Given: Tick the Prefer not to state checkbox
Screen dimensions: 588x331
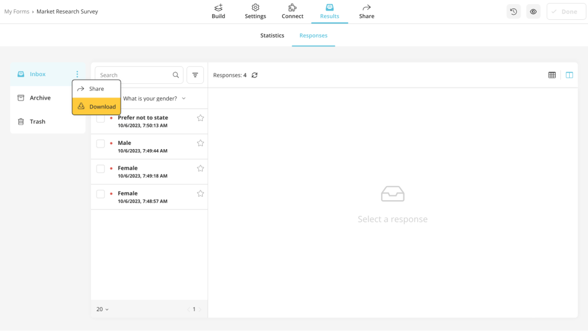Looking at the screenshot, I should [x=101, y=119].
